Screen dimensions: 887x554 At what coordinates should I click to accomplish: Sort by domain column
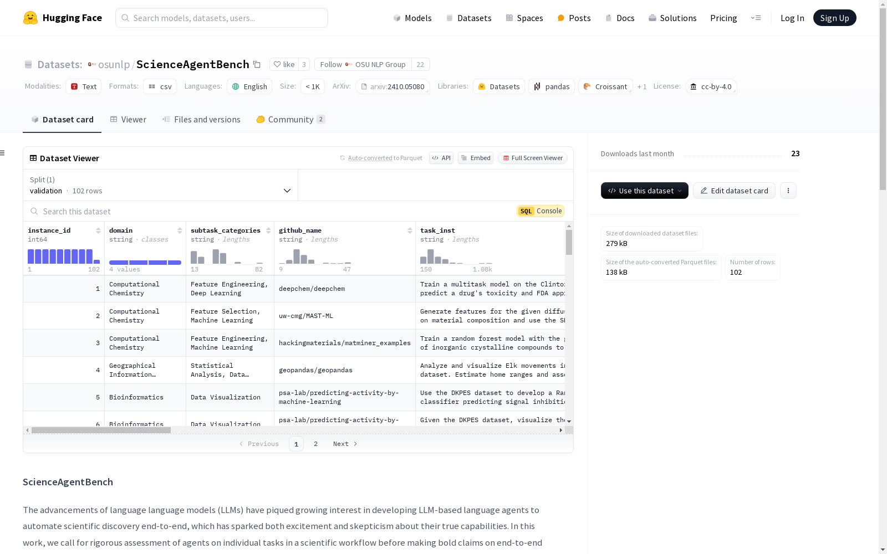[x=180, y=230]
